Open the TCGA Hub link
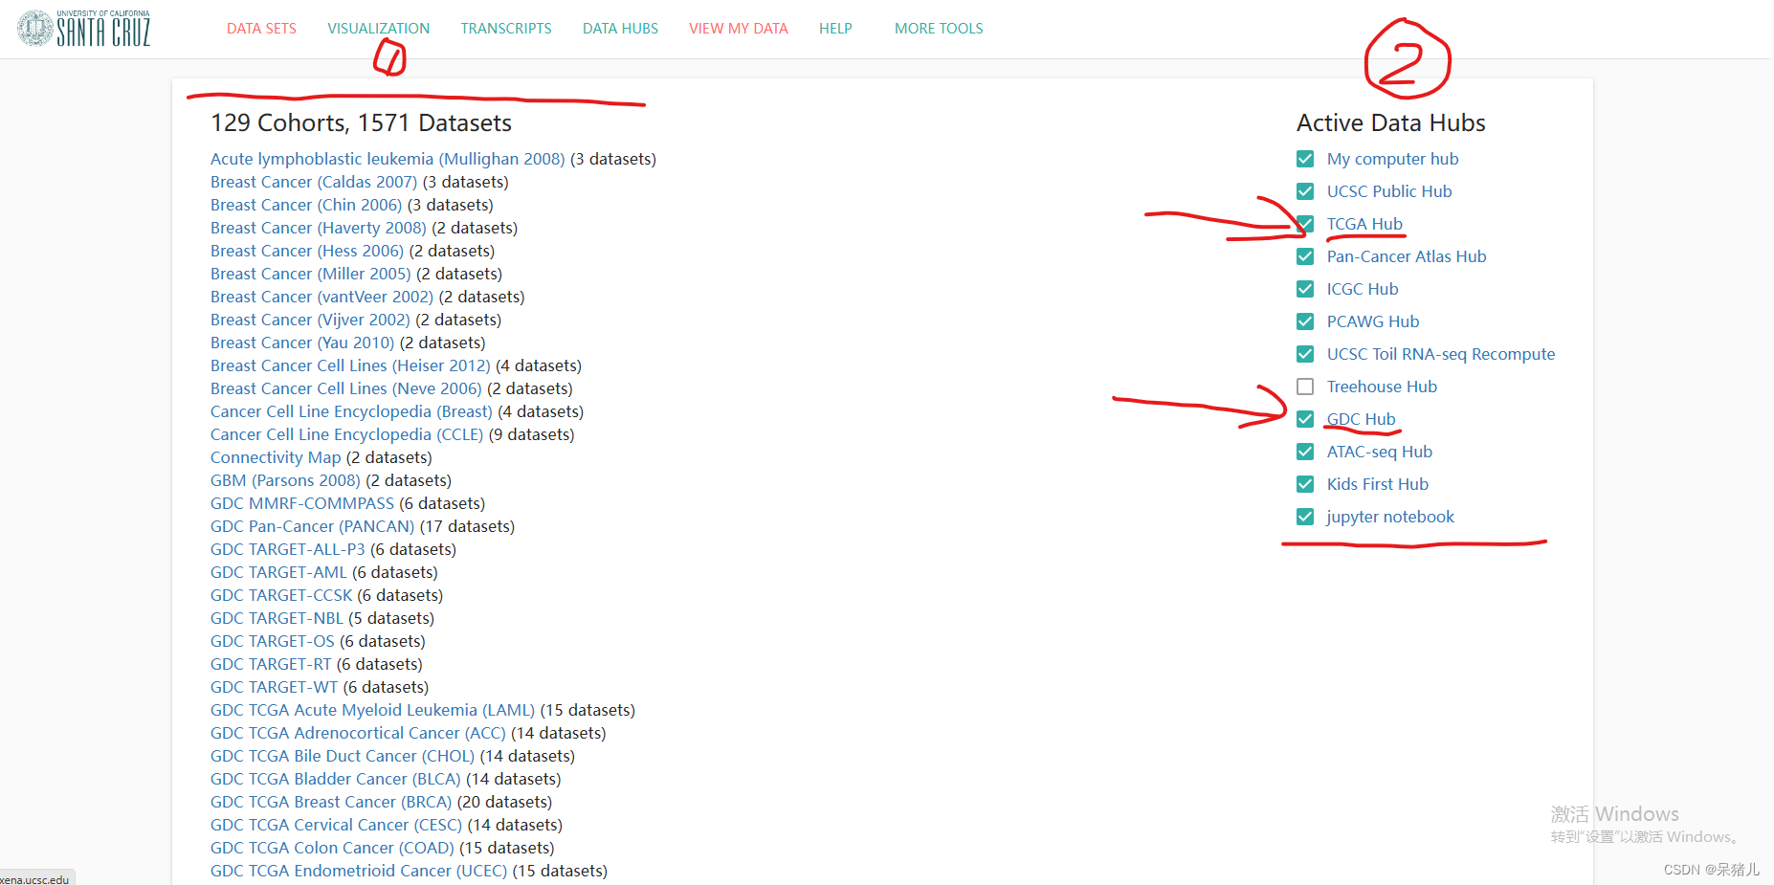 pyautogui.click(x=1364, y=224)
